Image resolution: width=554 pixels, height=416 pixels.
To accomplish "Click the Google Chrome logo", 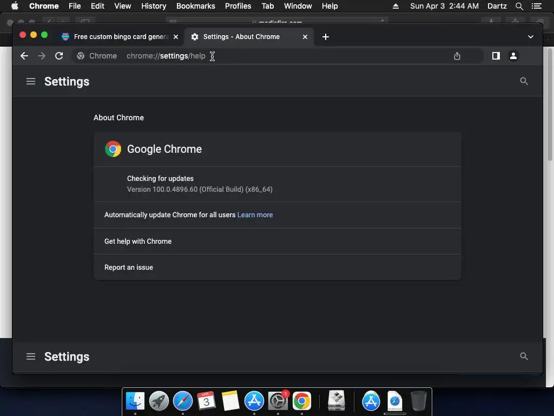I will click(x=113, y=149).
